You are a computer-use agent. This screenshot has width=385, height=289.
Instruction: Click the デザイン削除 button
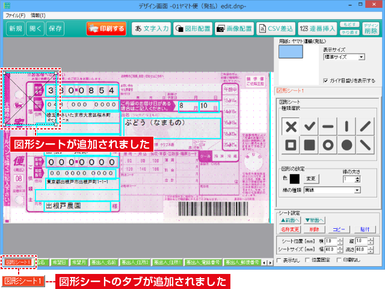371,29
